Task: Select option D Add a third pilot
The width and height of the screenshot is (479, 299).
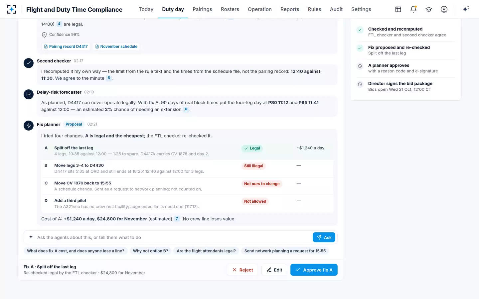Action: pos(187,204)
